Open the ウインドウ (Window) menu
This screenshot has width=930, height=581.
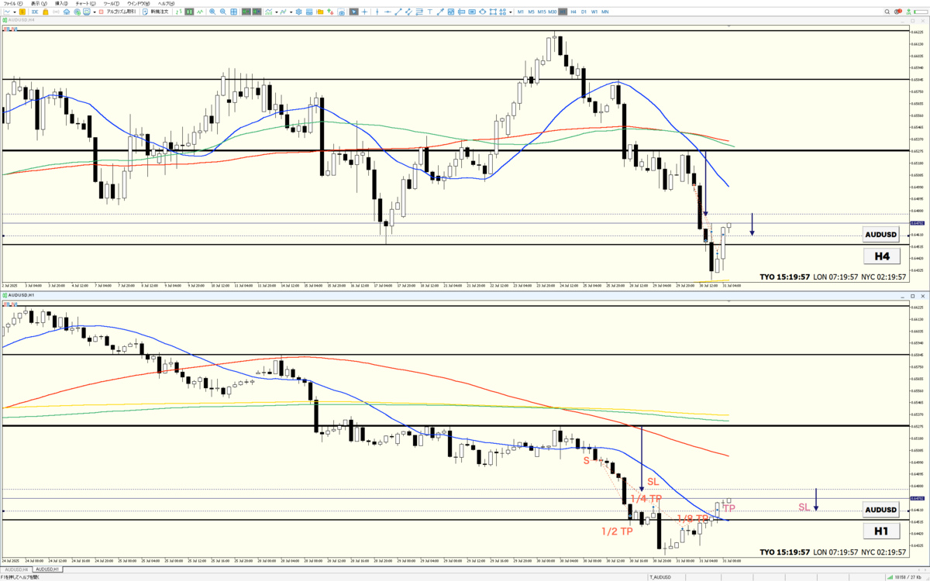[x=139, y=4]
